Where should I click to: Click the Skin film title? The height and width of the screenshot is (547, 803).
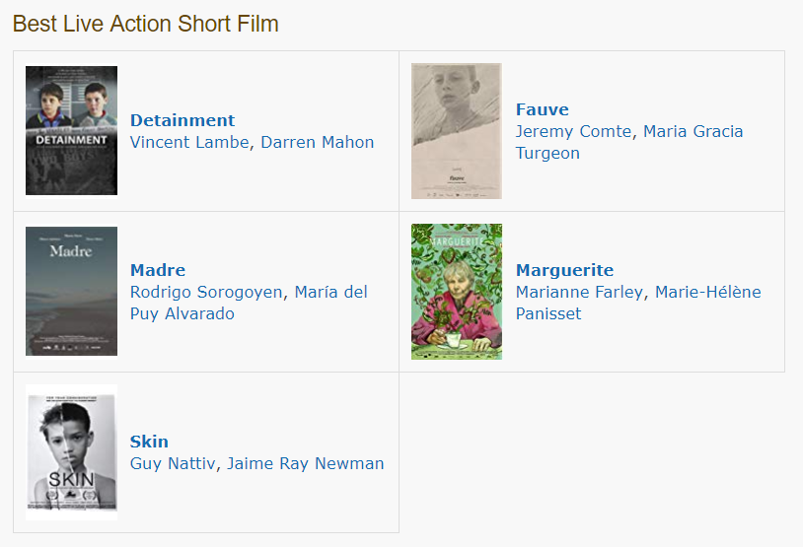(x=149, y=442)
